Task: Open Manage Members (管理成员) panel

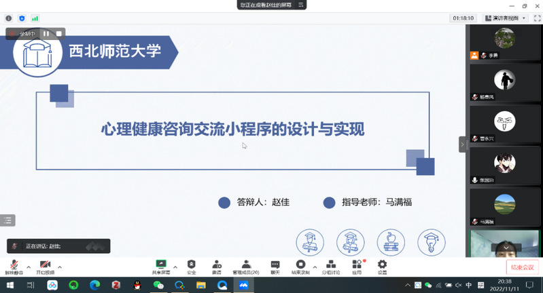Action: [246, 266]
